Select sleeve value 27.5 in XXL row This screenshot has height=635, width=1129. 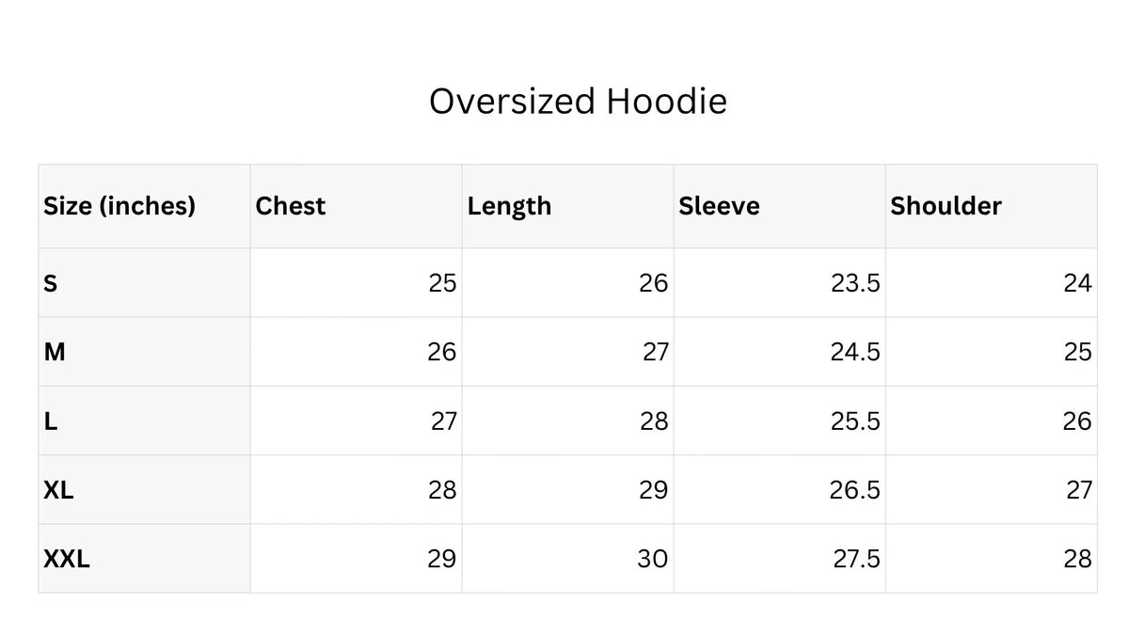tap(856, 559)
